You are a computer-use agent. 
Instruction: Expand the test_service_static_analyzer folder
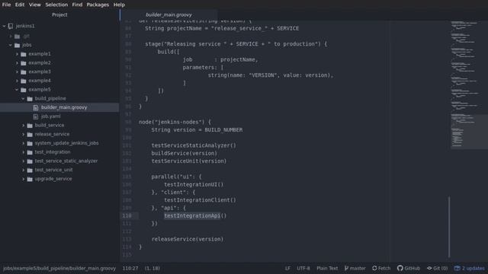pyautogui.click(x=24, y=161)
